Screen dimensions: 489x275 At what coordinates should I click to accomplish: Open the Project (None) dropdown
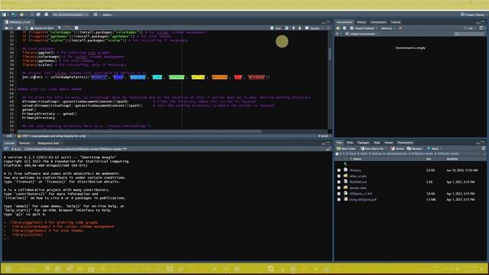474,15
